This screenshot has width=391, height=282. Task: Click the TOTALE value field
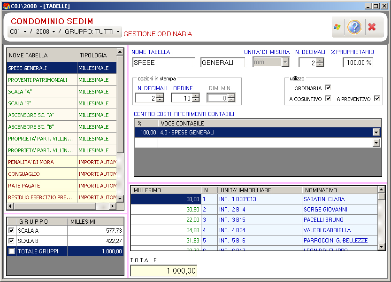[x=163, y=271]
